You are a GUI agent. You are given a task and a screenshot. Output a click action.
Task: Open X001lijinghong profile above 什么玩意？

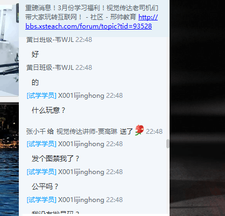81,96
